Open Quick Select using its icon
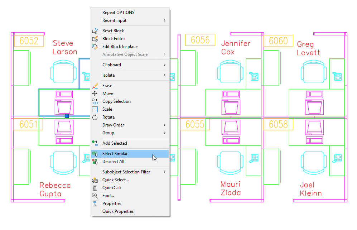 94,179
